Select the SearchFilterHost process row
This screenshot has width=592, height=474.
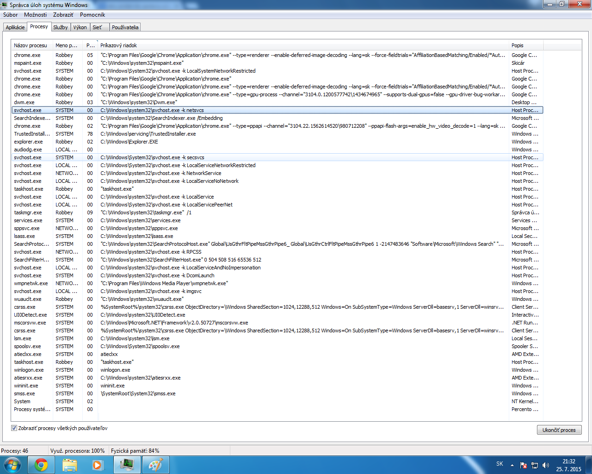(277, 260)
